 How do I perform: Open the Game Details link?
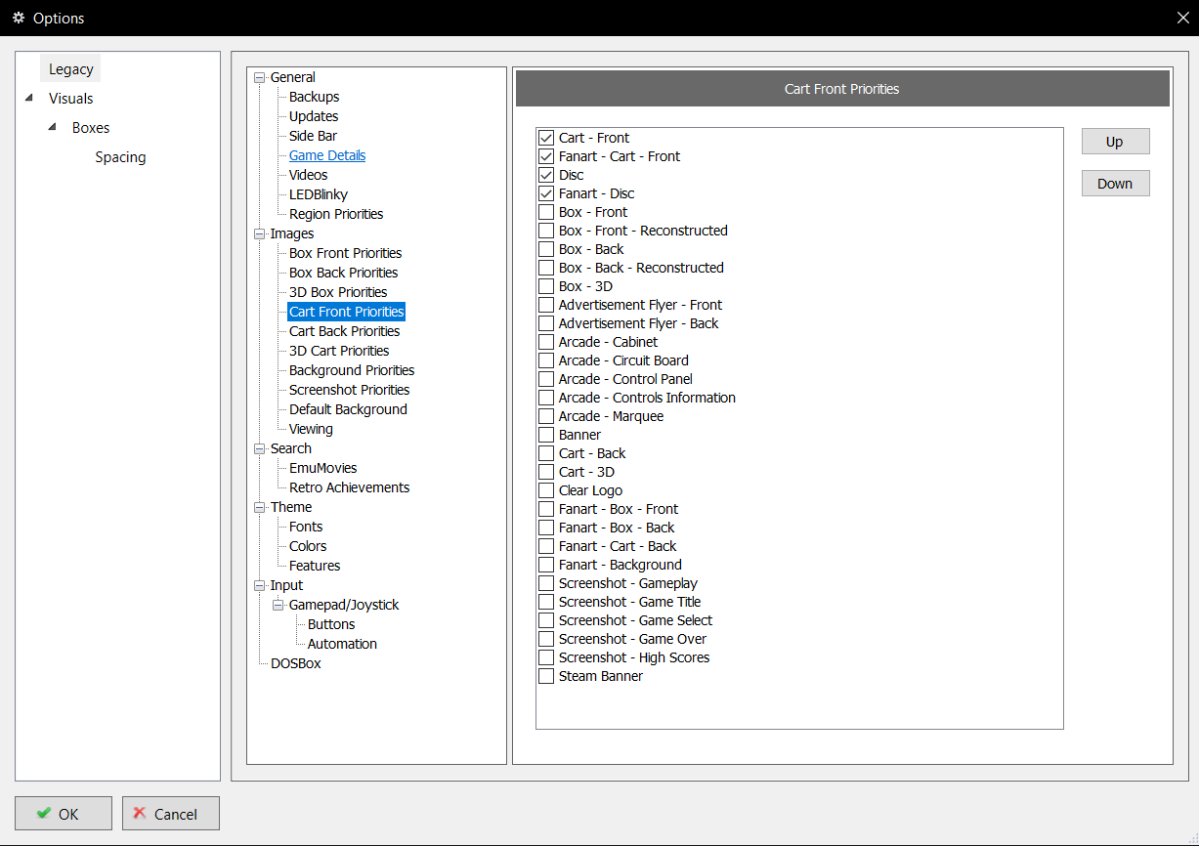(327, 155)
